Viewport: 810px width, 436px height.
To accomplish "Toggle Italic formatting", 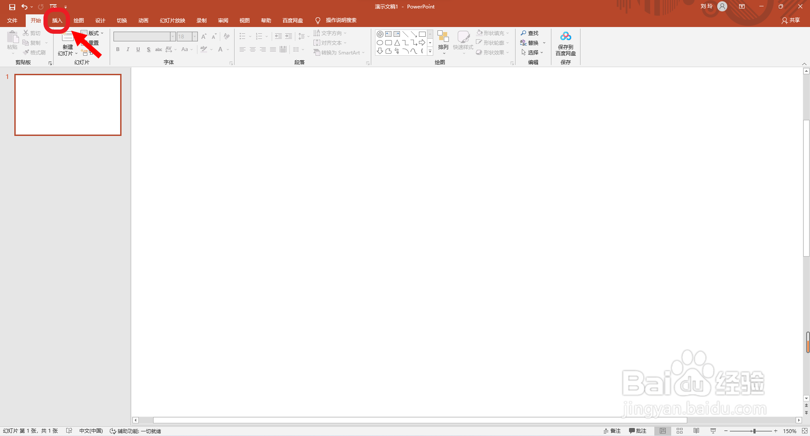I will (128, 49).
